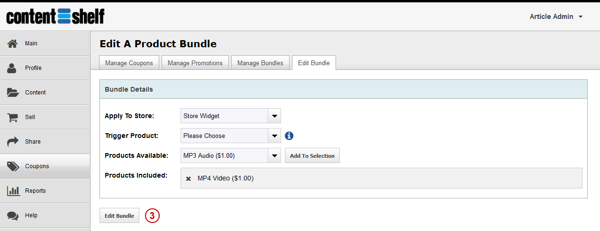The width and height of the screenshot is (600, 231).
Task: Open Reports via the bar chart icon
Action: pos(13,191)
